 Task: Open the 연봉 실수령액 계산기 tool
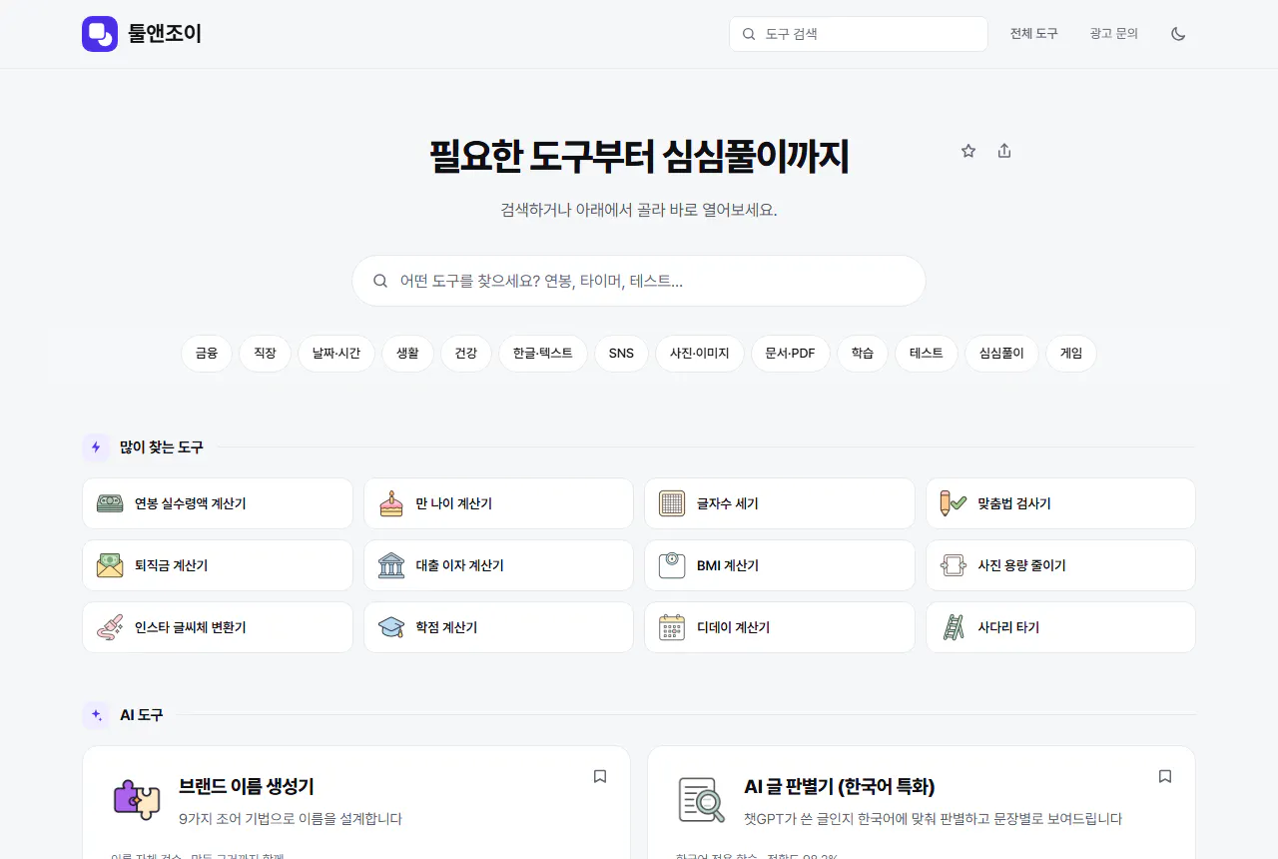click(x=218, y=503)
